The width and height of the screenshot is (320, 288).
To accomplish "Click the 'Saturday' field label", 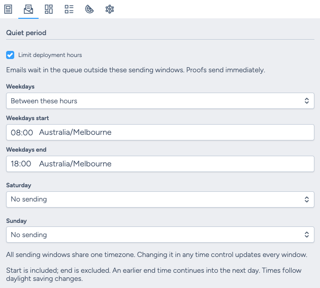I will point(19,185).
